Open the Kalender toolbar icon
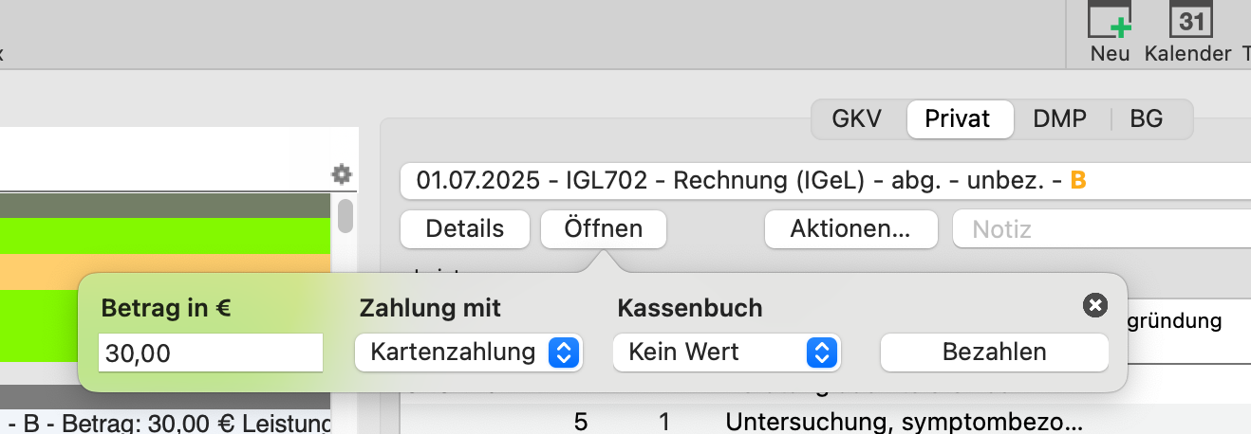 [x=1186, y=21]
